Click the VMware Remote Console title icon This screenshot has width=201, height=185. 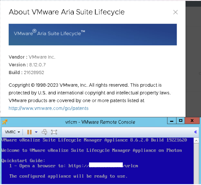coord(5,122)
